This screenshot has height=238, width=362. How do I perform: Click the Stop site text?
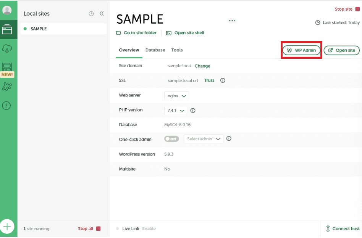(344, 9)
